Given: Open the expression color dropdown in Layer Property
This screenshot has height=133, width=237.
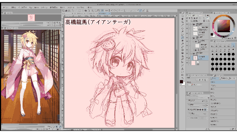Looking at the screenshot, I should [x=195, y=85].
